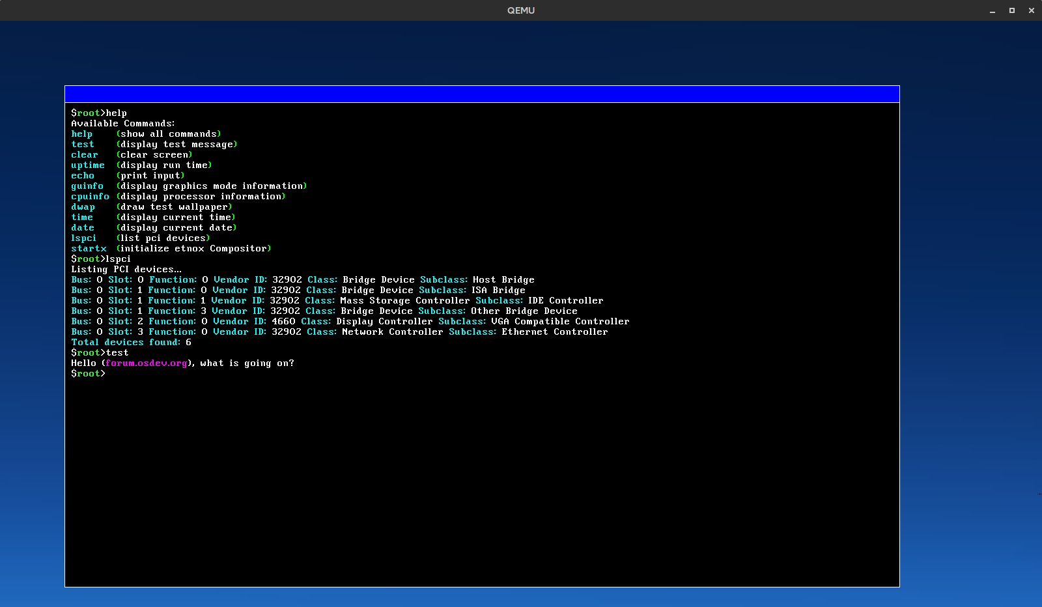Click 'ISA Bridge' subclass value
The height and width of the screenshot is (607, 1042).
click(x=498, y=290)
